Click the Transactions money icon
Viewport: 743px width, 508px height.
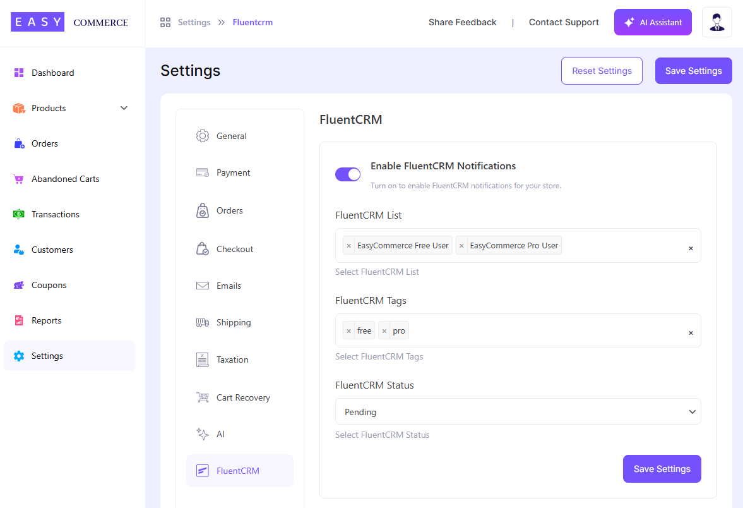click(x=19, y=214)
